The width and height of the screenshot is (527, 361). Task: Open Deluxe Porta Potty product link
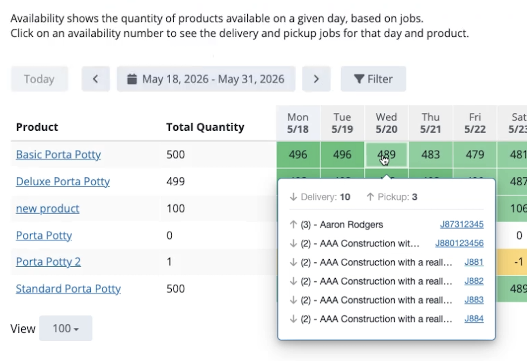[63, 181]
